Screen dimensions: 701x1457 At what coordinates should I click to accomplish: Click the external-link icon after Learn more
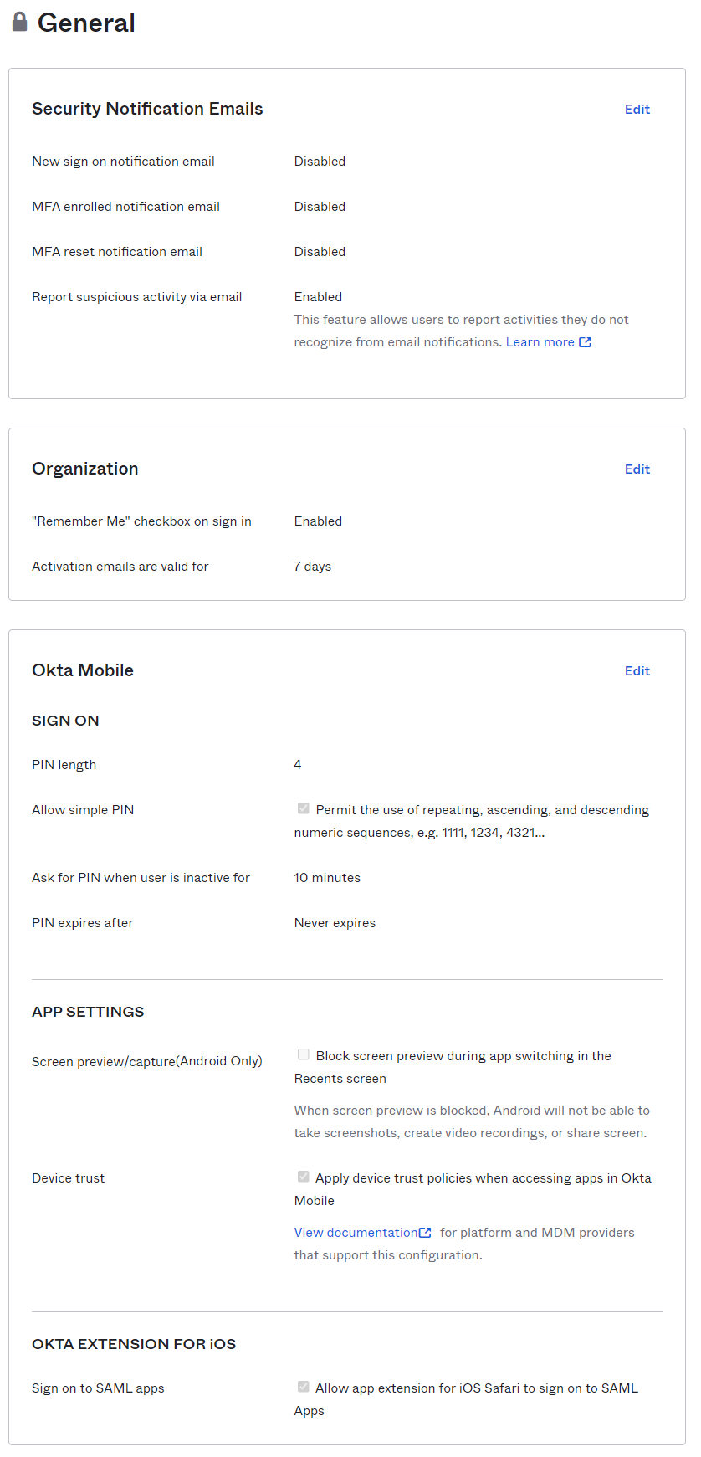tap(586, 342)
